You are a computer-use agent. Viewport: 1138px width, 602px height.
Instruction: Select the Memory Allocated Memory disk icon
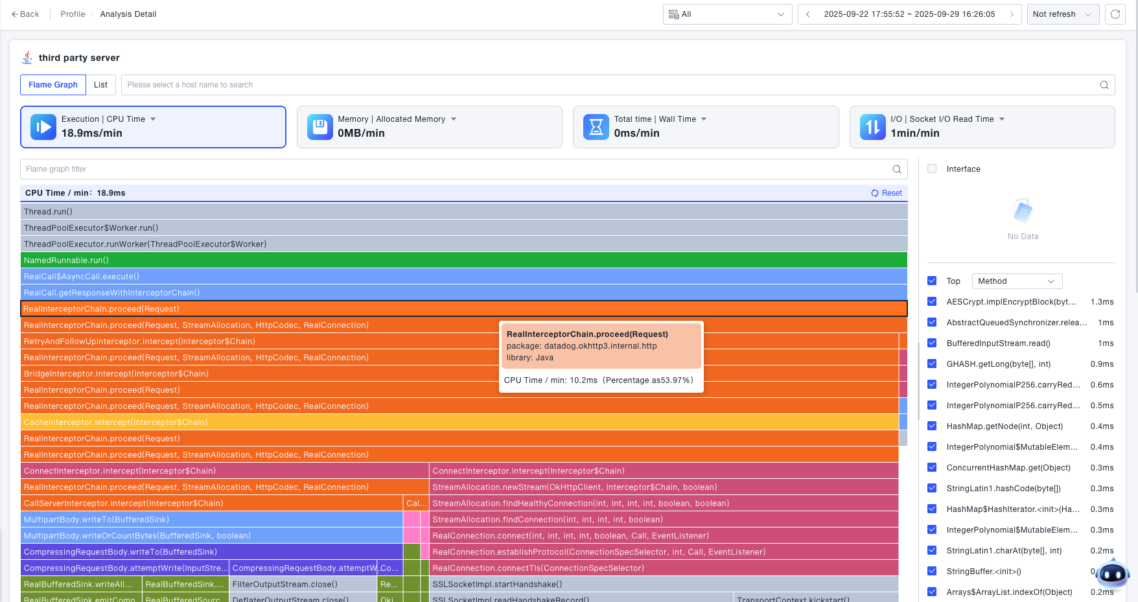click(x=320, y=127)
